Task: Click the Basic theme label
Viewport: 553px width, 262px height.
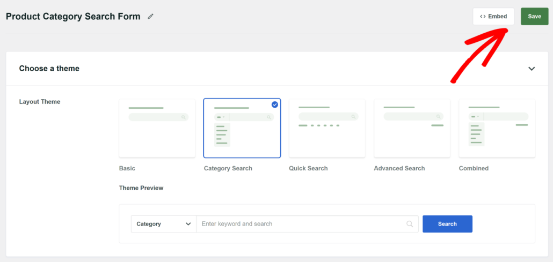Action: pyautogui.click(x=127, y=168)
